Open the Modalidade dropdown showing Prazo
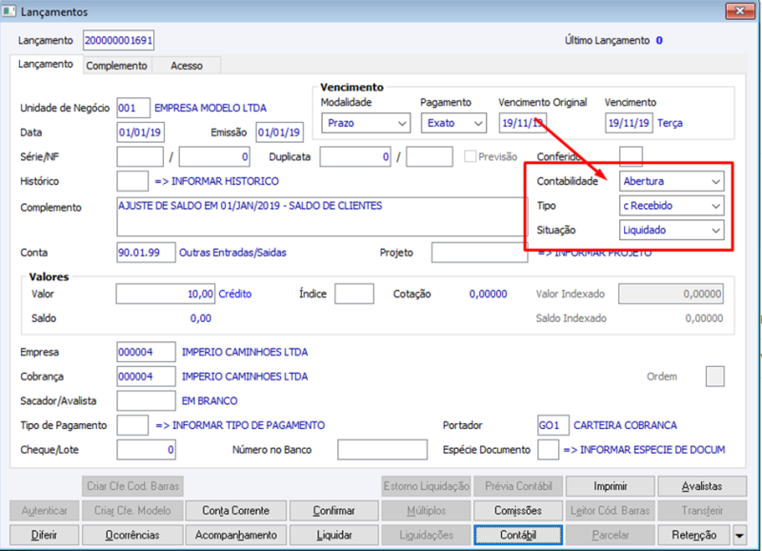Viewport: 762px width, 551px height. [366, 123]
